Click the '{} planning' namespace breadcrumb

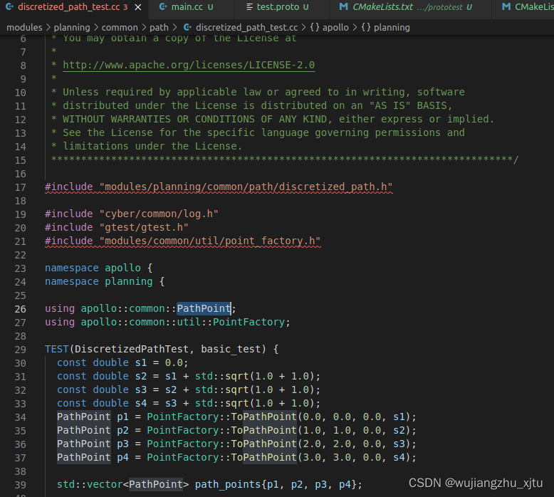pyautogui.click(x=385, y=28)
